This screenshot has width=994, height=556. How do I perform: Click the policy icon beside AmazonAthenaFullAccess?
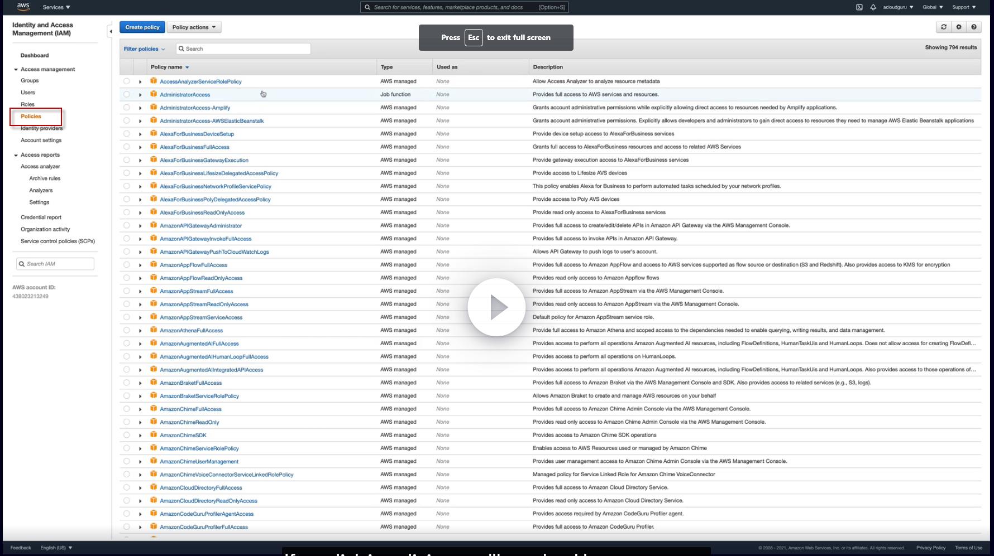(x=154, y=330)
